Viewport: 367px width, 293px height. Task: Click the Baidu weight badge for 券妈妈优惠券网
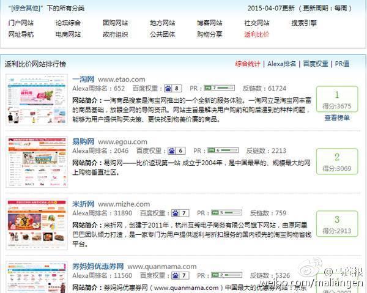coord(180,275)
